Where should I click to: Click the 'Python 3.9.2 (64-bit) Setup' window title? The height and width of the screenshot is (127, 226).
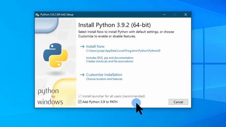point(57,14)
